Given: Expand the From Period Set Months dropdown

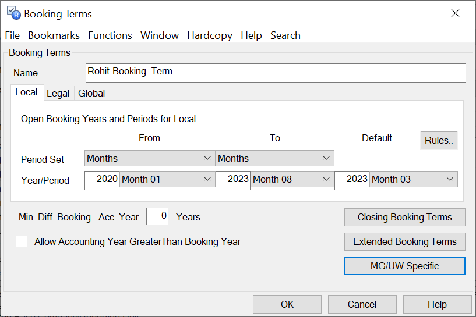Looking at the screenshot, I should coord(150,158).
